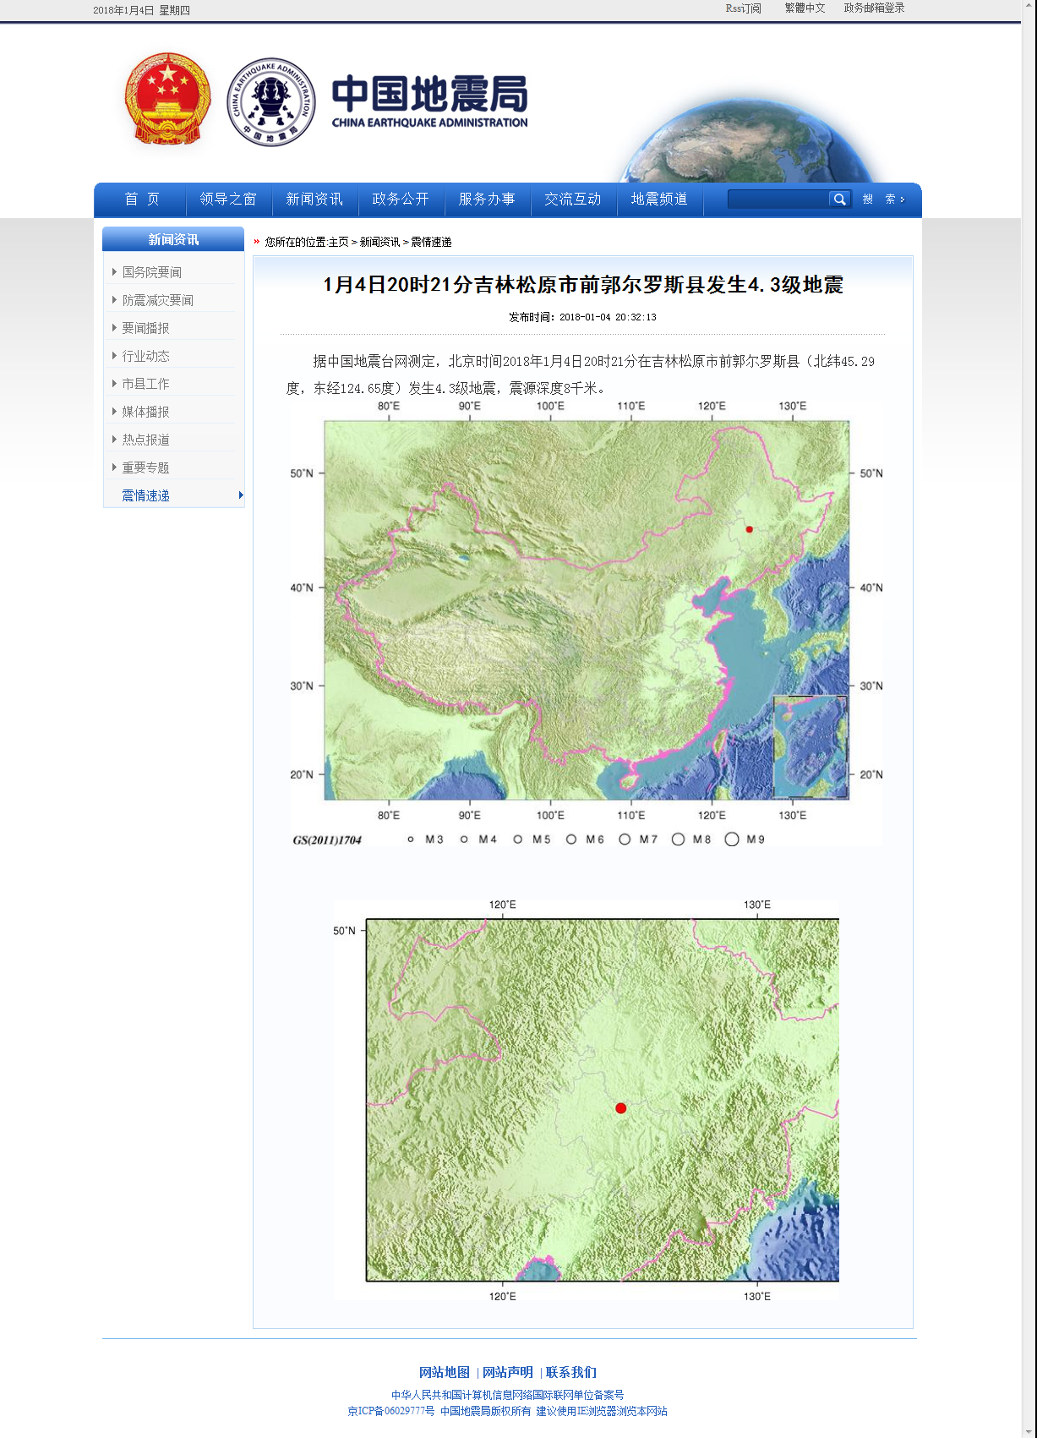Viewport: 1037px width, 1438px height.
Task: Select 重要专题 in sidebar
Action: [145, 467]
